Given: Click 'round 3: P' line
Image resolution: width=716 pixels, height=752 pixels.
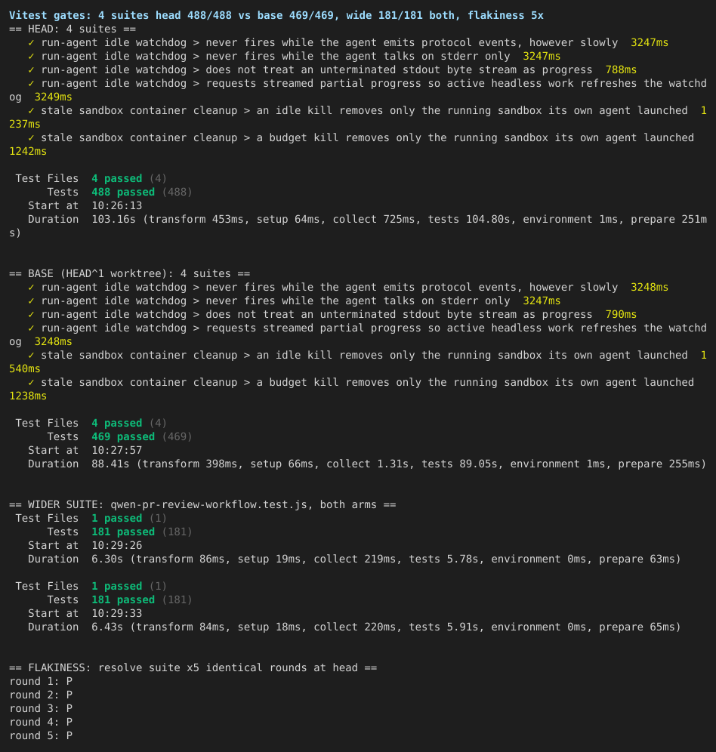Looking at the screenshot, I should tap(41, 709).
